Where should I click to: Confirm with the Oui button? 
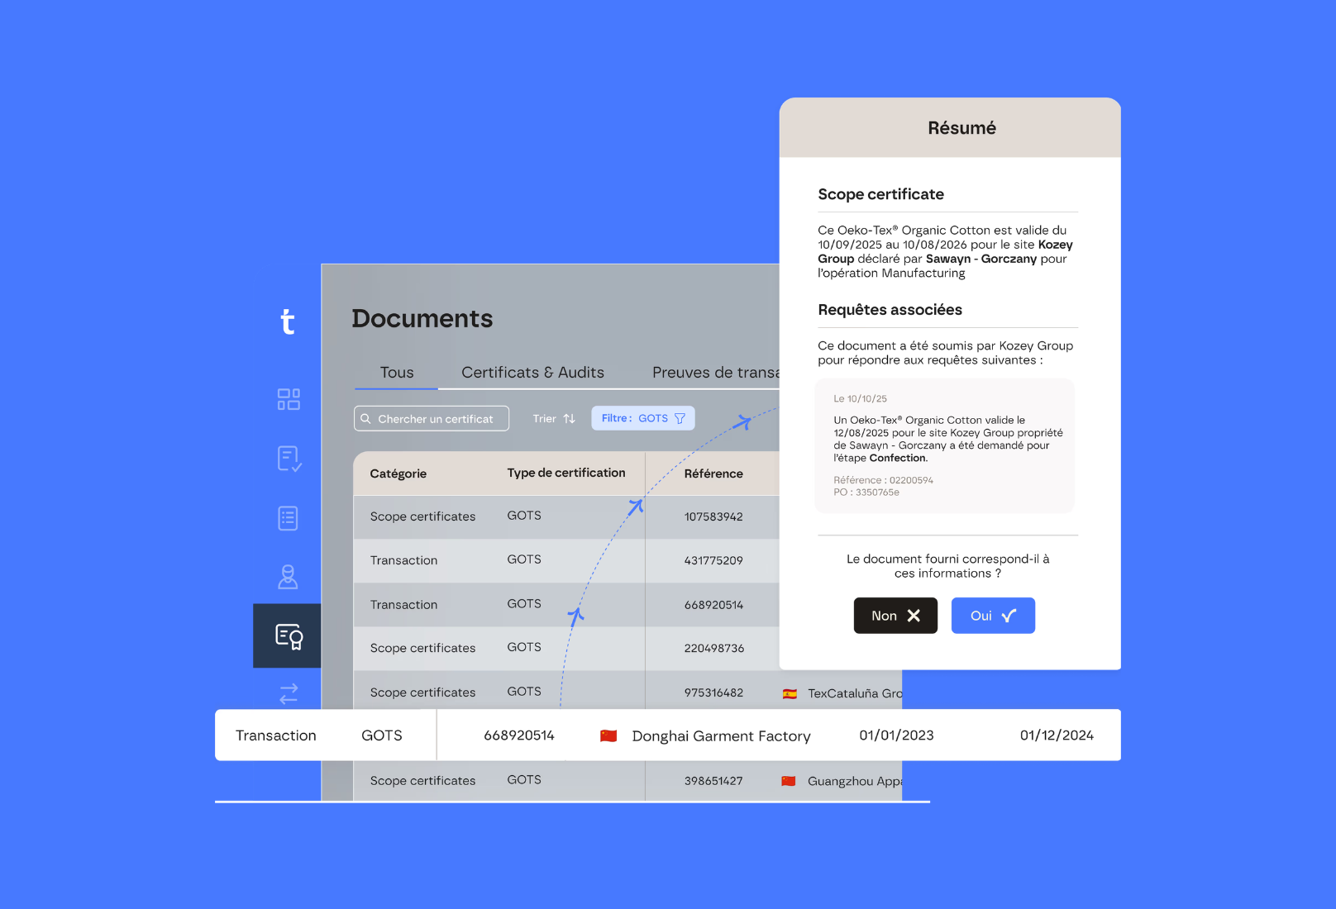pos(992,616)
